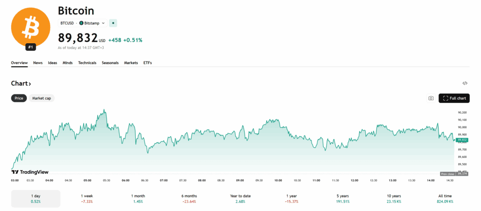Select the 1 day range option
Image resolution: width=481 pixels, height=211 pixels.
36,198
